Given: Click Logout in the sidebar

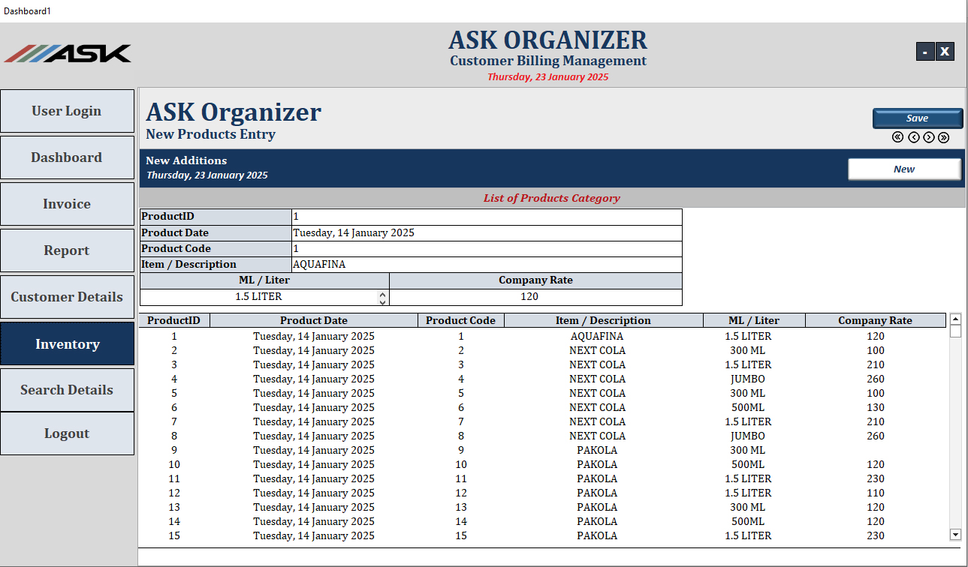Looking at the screenshot, I should [x=67, y=433].
